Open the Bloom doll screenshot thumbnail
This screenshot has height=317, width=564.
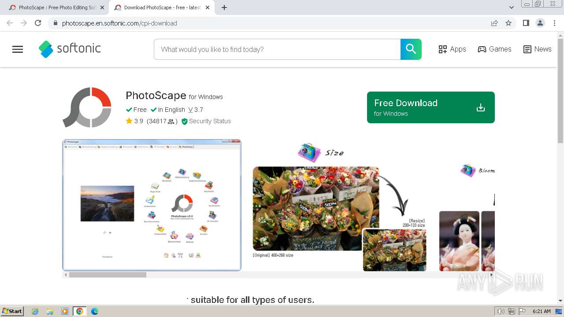[x=467, y=205]
